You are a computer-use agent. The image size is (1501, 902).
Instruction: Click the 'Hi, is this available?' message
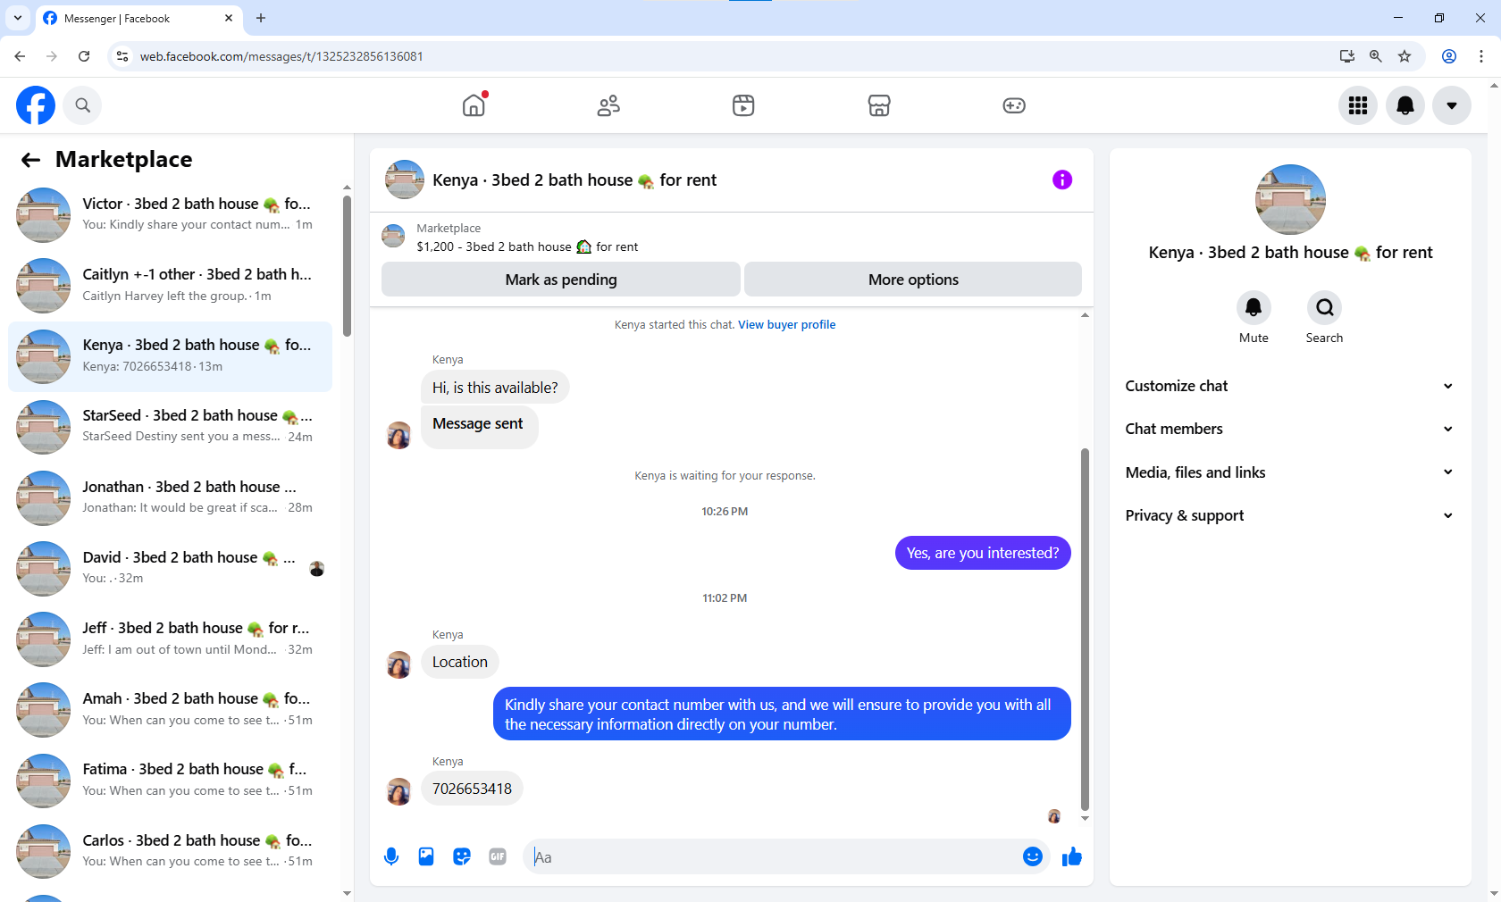[x=495, y=388]
